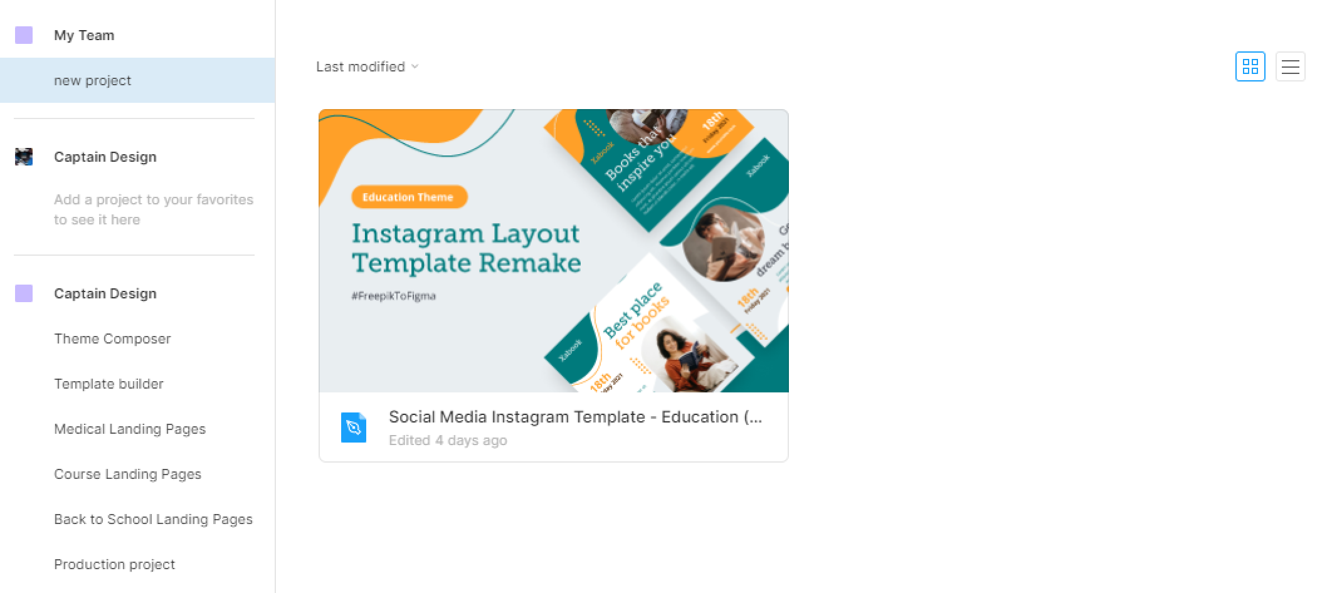
Task: Click the purple Captain Design team icon
Action: pos(24,293)
